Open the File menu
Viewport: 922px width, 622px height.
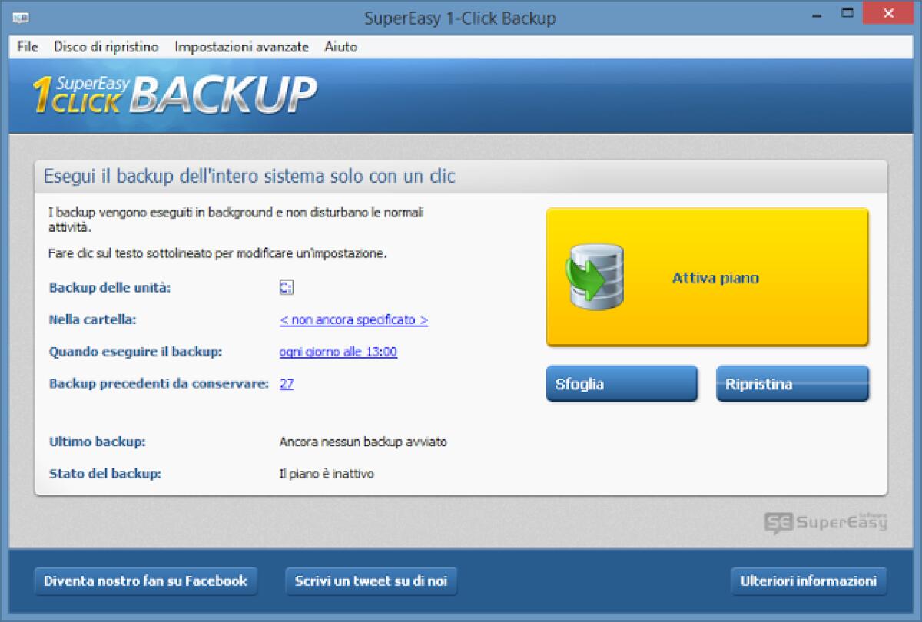point(26,47)
